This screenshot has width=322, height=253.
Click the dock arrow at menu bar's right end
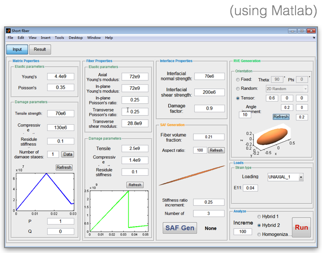(313, 38)
